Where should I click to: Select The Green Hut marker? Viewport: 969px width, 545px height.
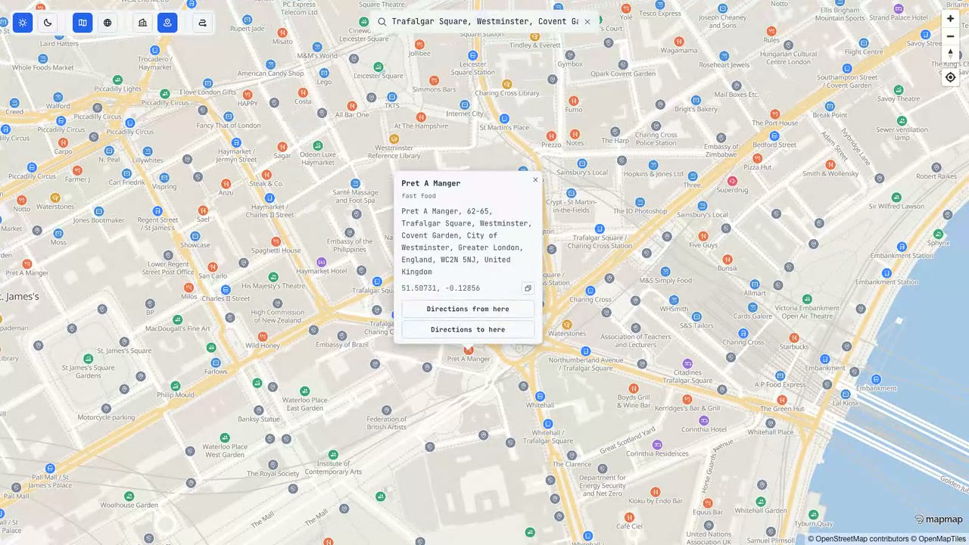coord(782,400)
